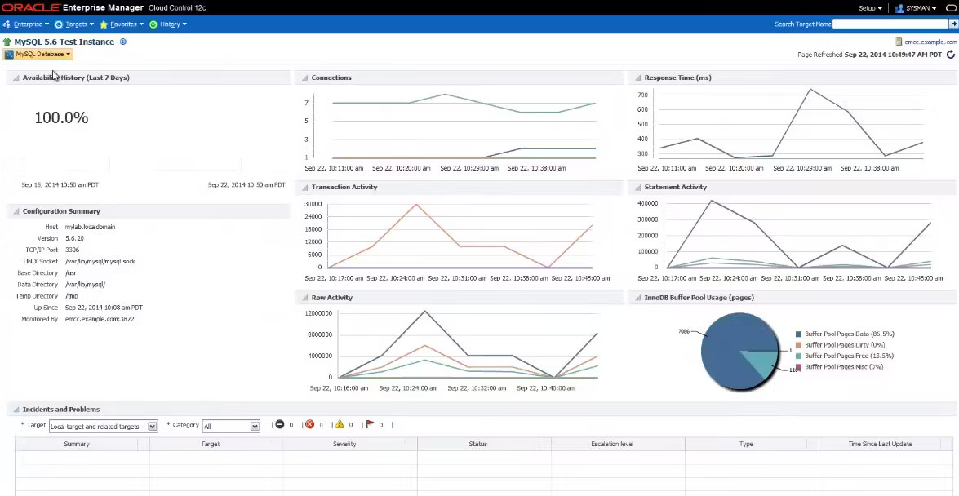The height and width of the screenshot is (496, 959).
Task: Open the Targets menu
Action: 78,24
